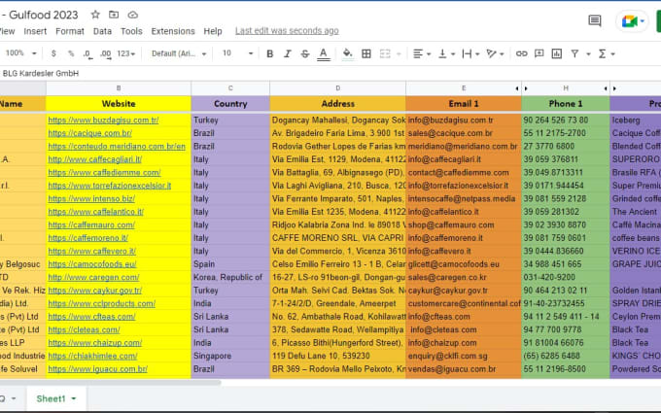This screenshot has height=413, width=661.
Task: Select column B header
Action: 119,88
